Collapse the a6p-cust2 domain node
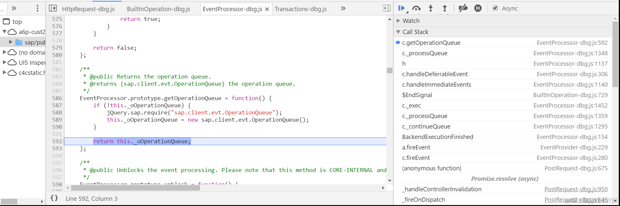The image size is (620, 206). [4, 32]
